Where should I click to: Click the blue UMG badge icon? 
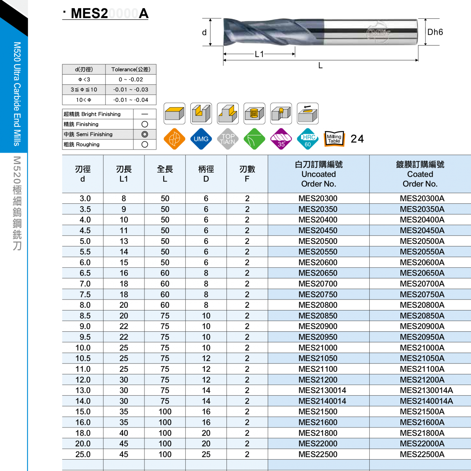[201, 139]
